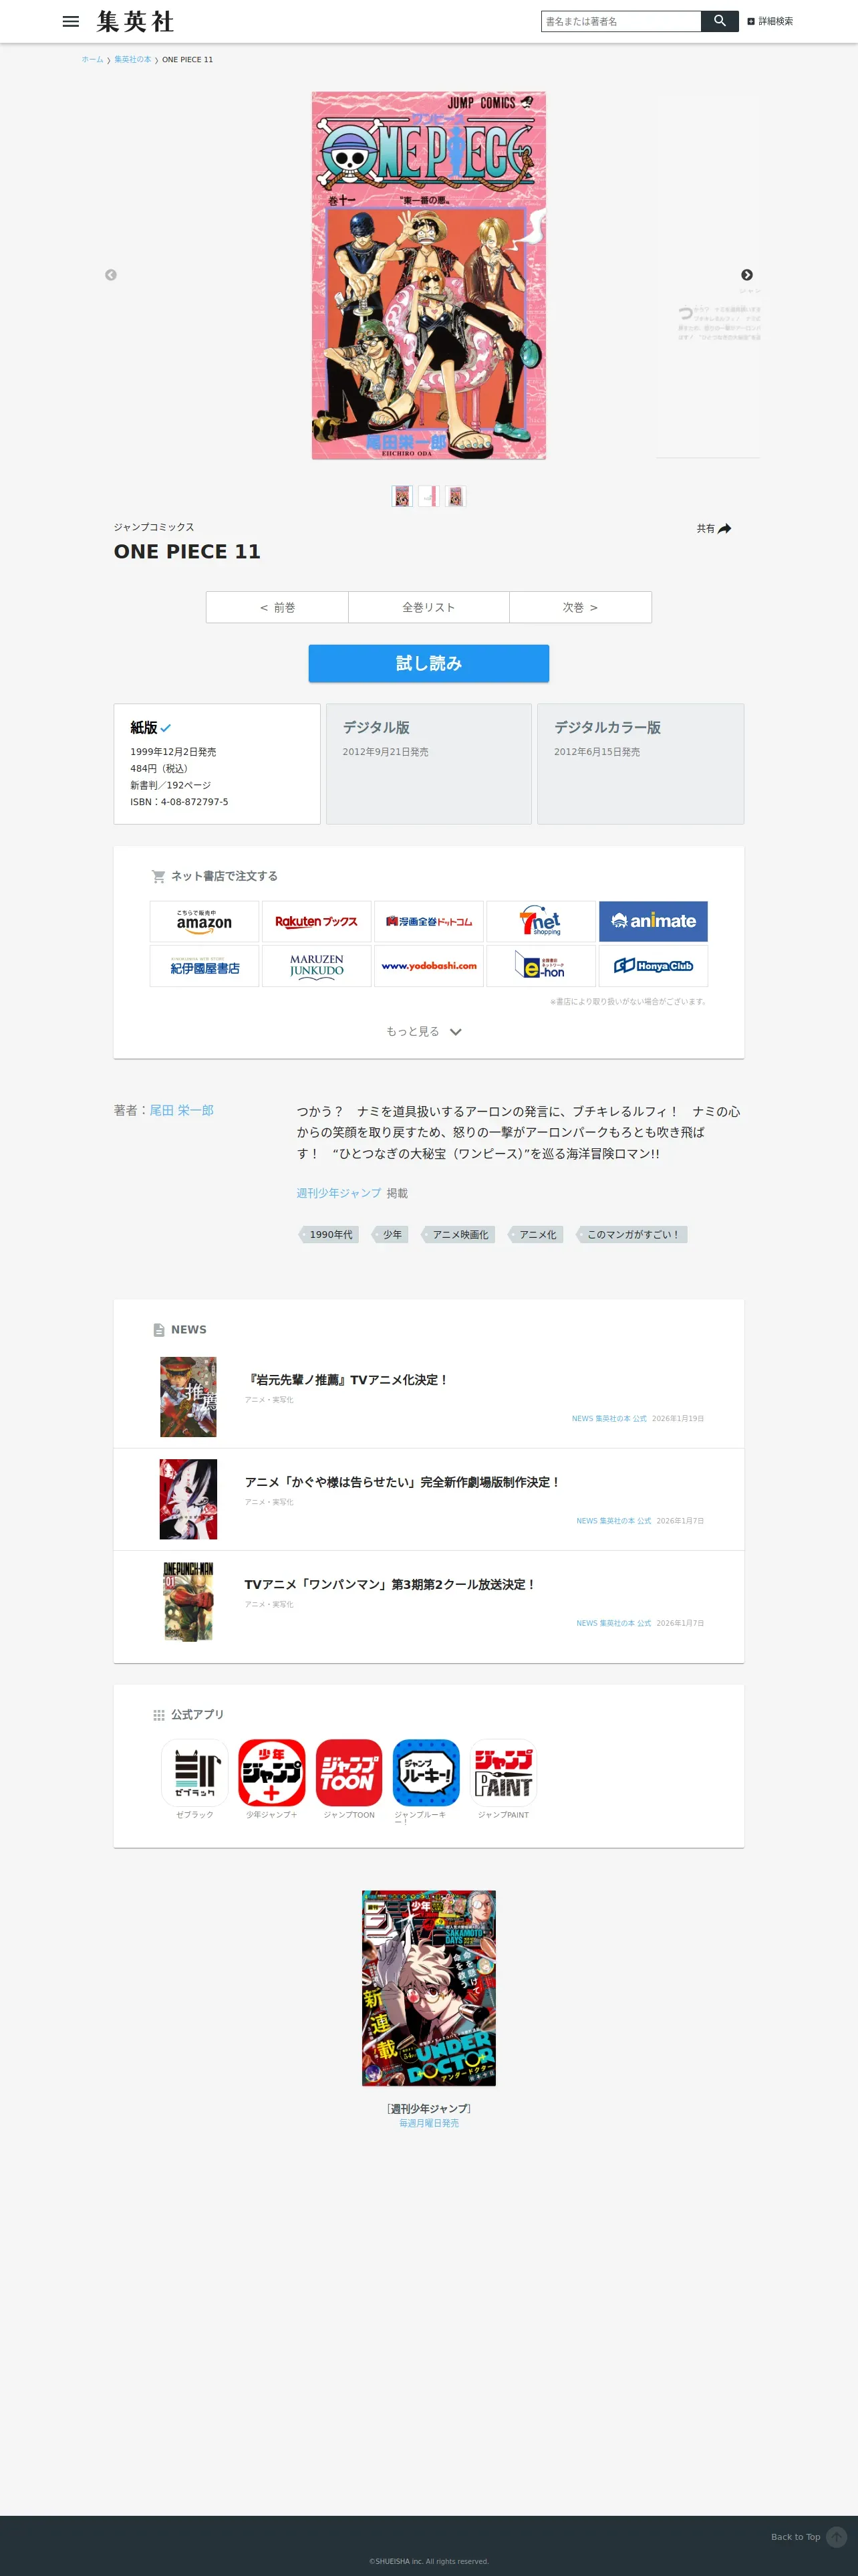Screen dimensions: 858x2576
Task: Open author 尾田 栄一郎 link
Action: click(x=182, y=1110)
